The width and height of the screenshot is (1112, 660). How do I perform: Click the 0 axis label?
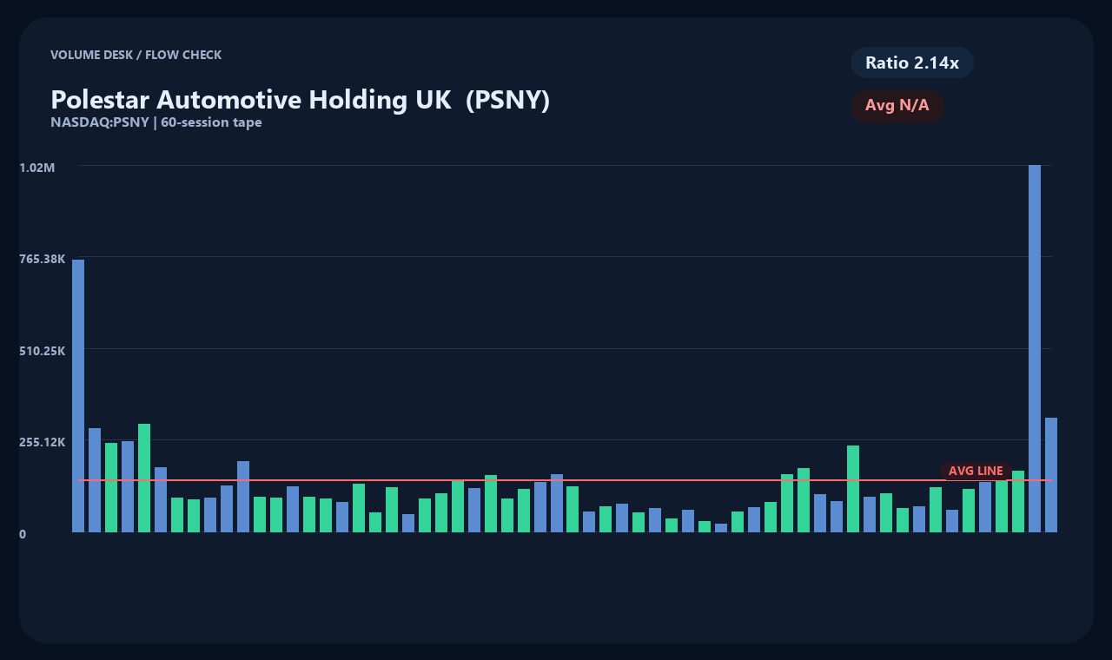point(23,534)
